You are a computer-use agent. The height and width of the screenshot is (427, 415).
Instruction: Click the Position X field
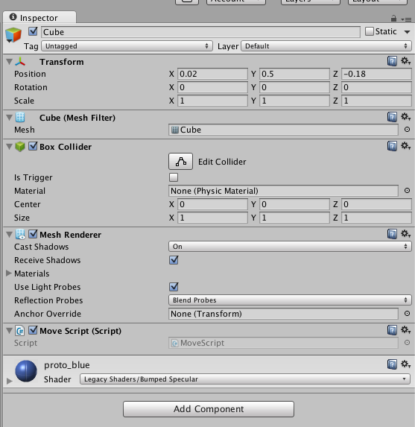[x=212, y=74]
